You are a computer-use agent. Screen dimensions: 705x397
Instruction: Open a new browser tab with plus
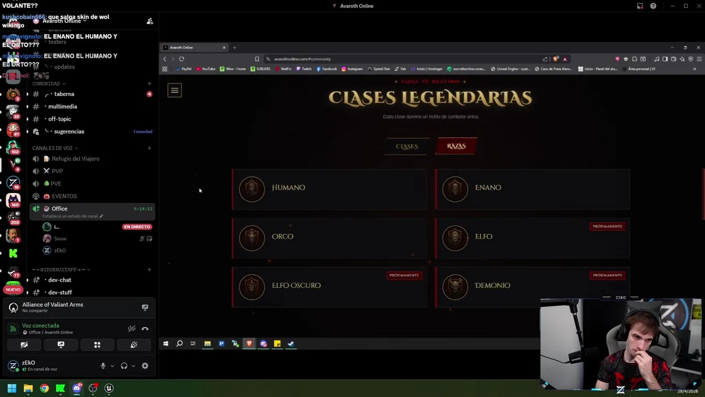pos(234,47)
